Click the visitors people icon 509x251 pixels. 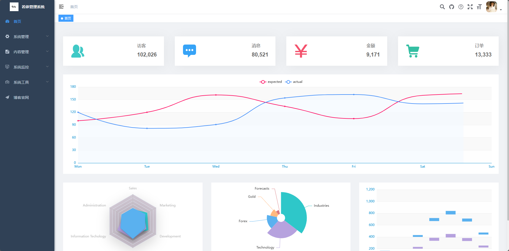tap(78, 51)
